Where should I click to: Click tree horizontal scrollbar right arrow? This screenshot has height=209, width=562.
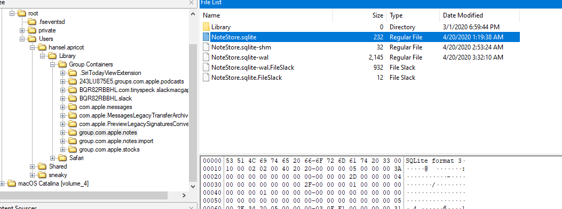coord(184,195)
